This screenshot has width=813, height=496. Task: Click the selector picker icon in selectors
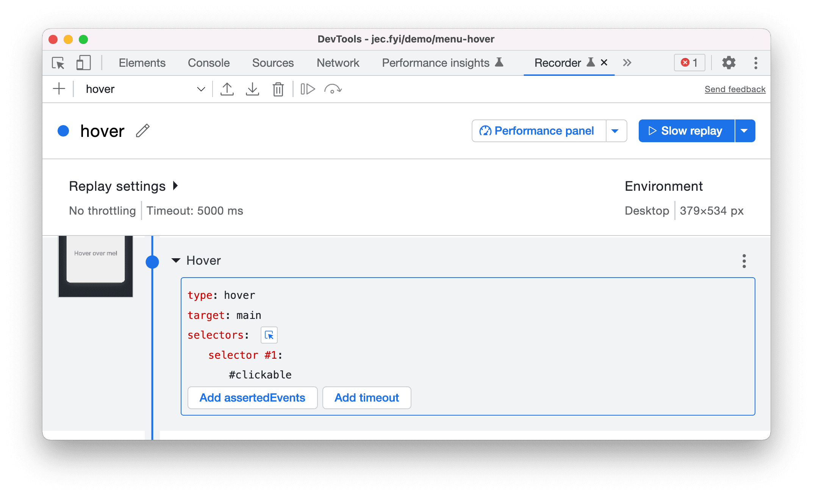point(269,336)
